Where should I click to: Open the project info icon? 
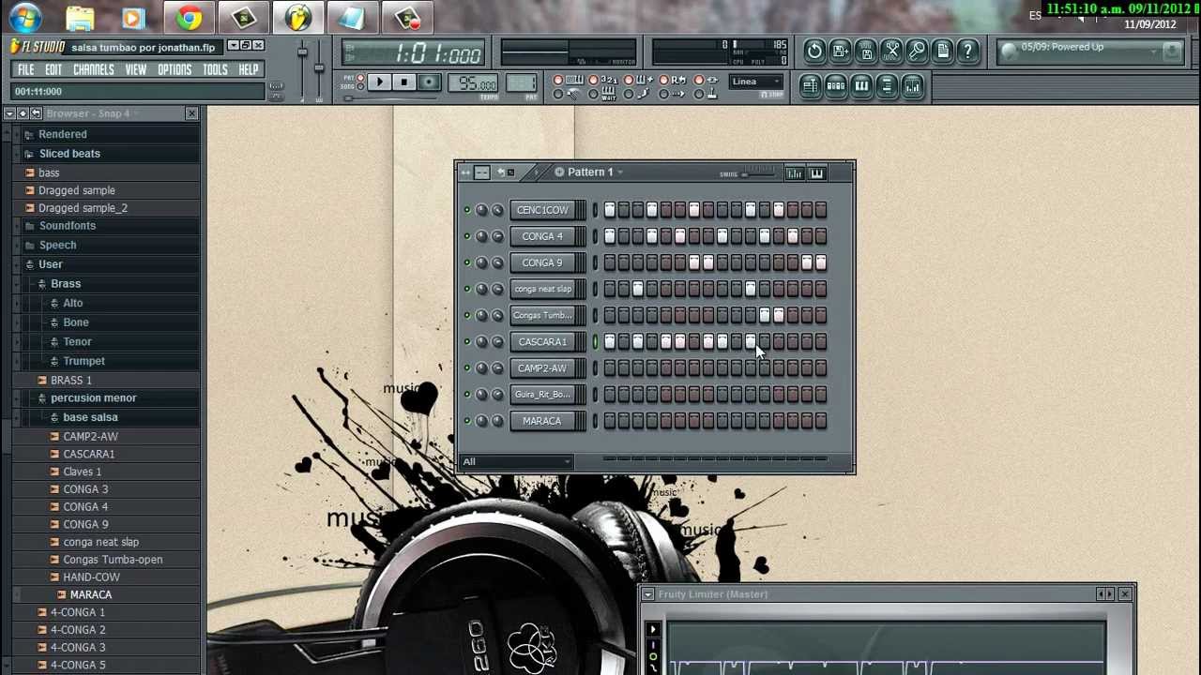click(x=943, y=51)
